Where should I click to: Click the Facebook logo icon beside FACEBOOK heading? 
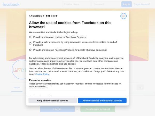click(47, 16)
